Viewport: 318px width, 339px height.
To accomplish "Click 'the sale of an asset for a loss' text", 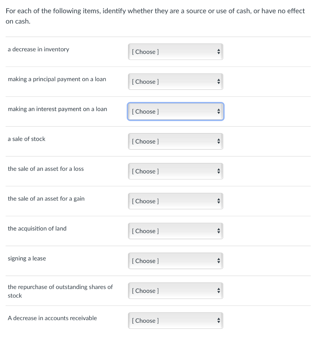I will (x=46, y=169).
